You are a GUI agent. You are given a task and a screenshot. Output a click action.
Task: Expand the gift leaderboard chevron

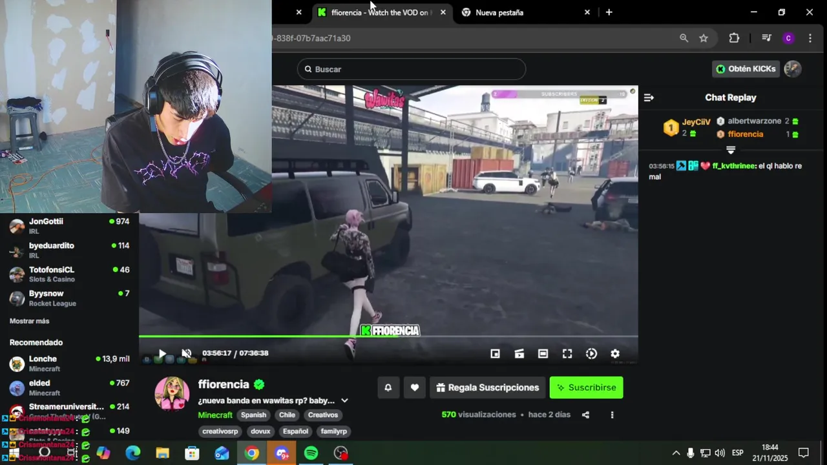pyautogui.click(x=731, y=150)
